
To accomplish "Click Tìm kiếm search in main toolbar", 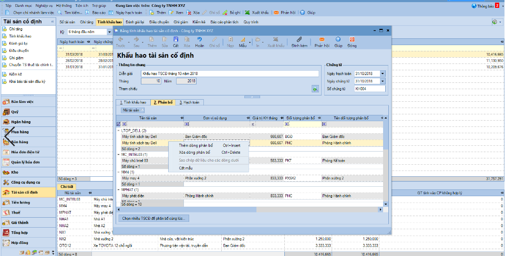I will point(69,13).
